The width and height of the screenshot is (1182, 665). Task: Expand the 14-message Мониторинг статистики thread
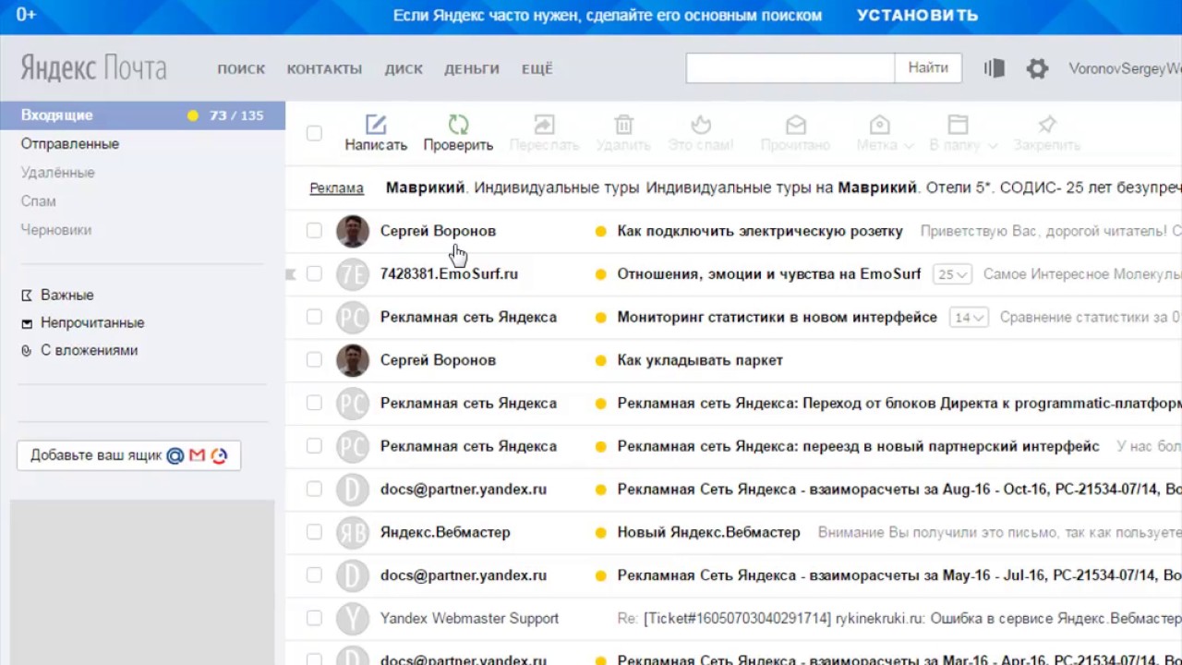click(x=969, y=317)
